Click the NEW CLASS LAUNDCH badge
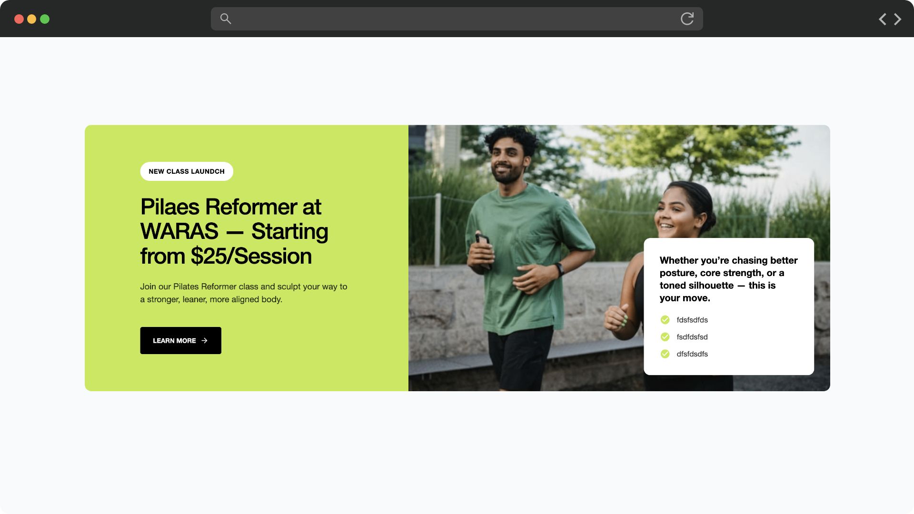Viewport: 914px width, 514px height. point(187,171)
